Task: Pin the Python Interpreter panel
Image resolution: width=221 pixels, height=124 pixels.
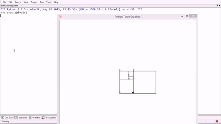Action: coord(217,6)
